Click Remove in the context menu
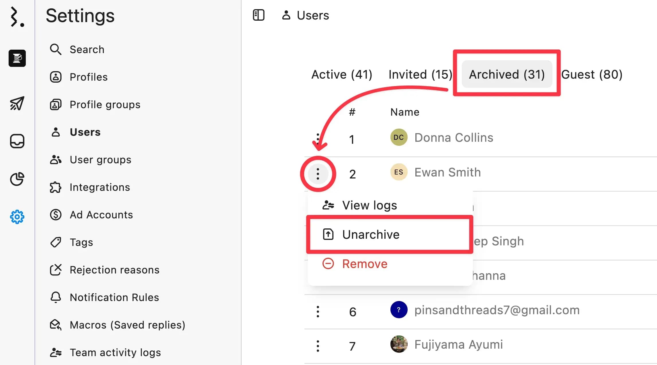The width and height of the screenshot is (657, 365). coord(364,264)
